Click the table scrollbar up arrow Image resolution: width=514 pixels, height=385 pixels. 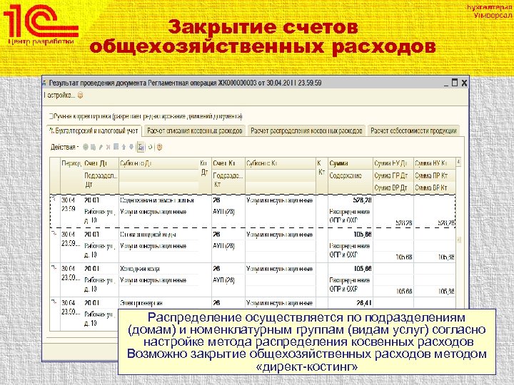click(458, 162)
